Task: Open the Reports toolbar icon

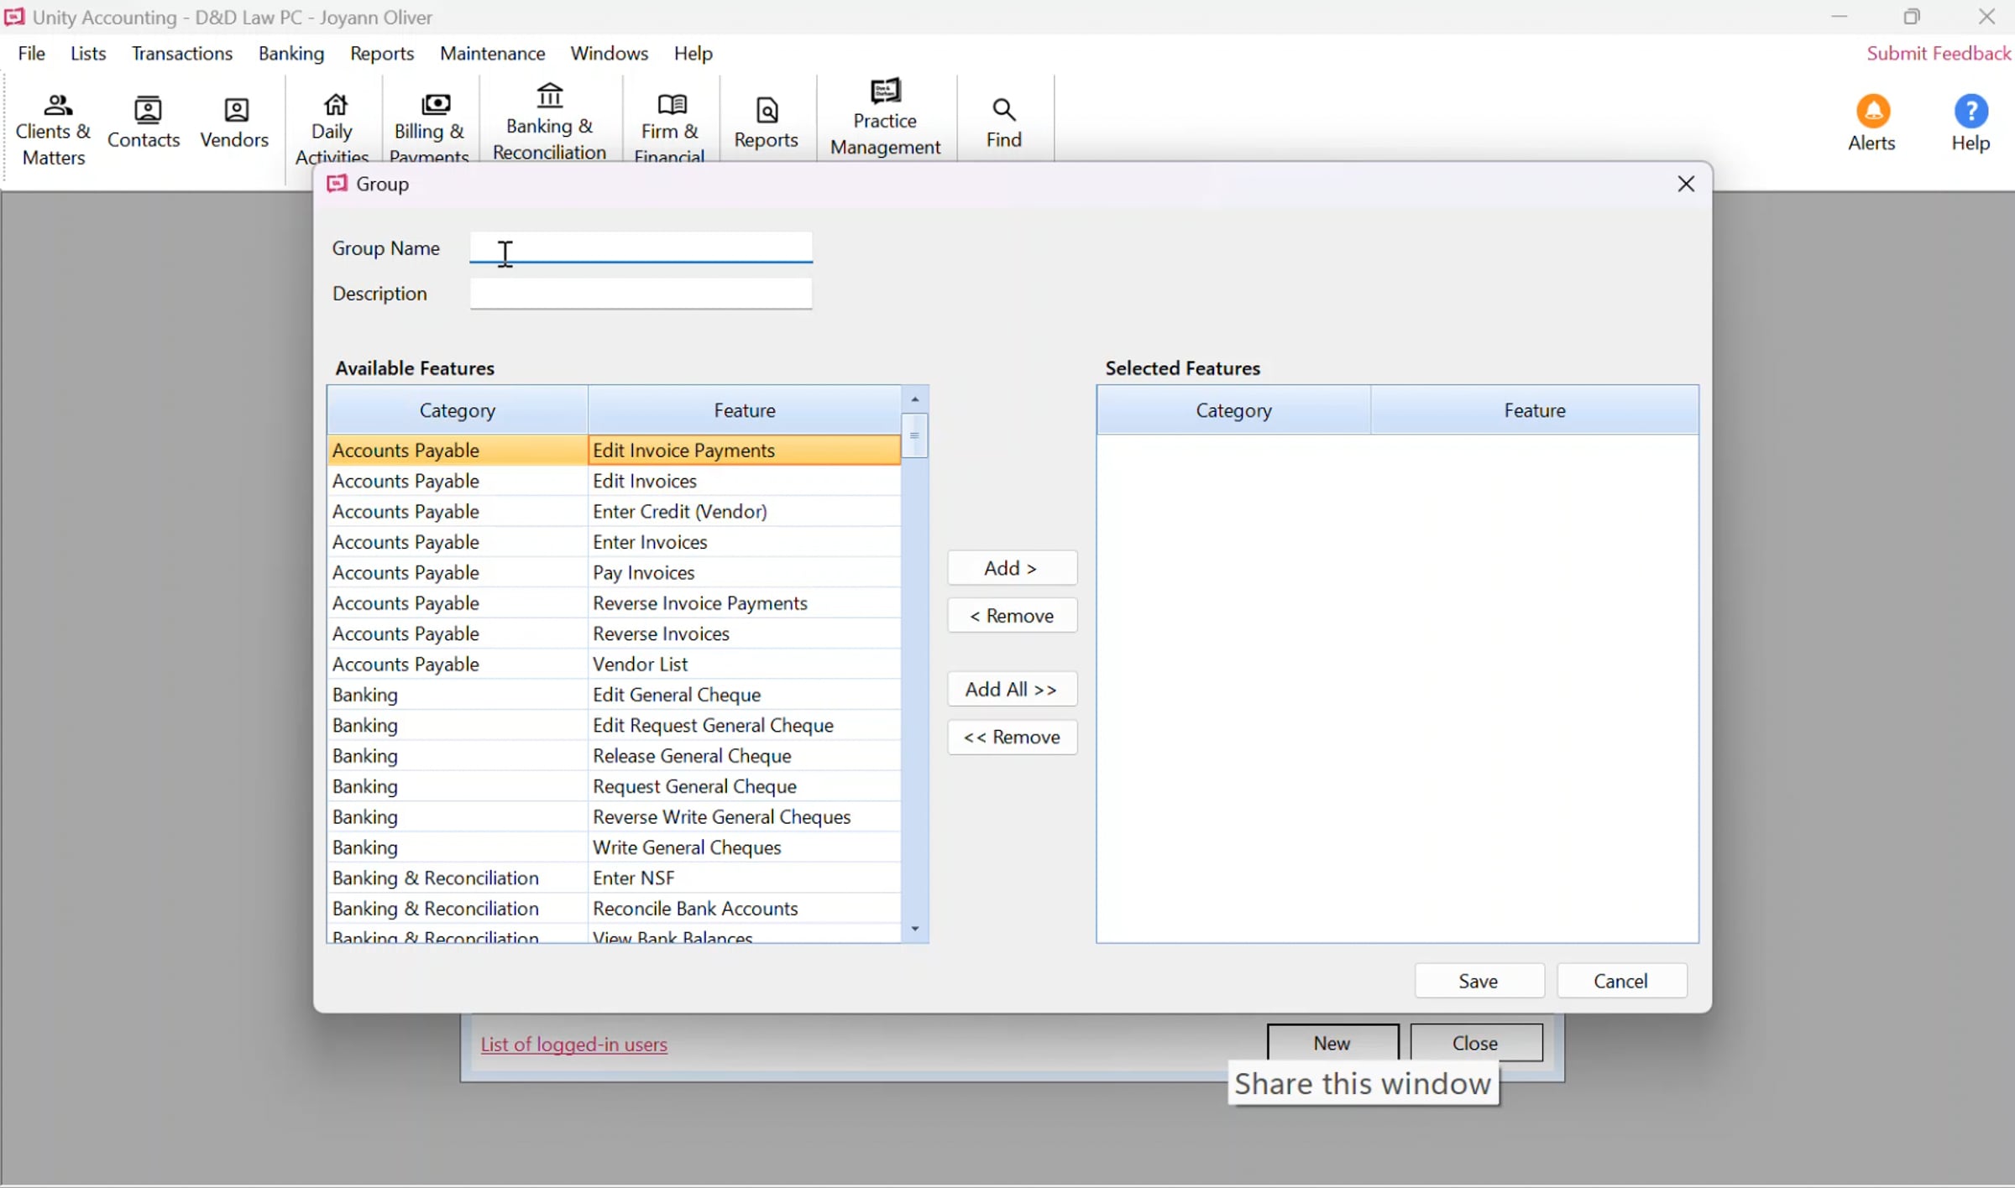Action: click(766, 122)
